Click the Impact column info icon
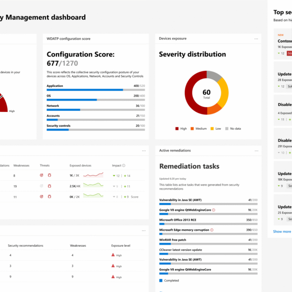292x292 pixels. pos(124,166)
